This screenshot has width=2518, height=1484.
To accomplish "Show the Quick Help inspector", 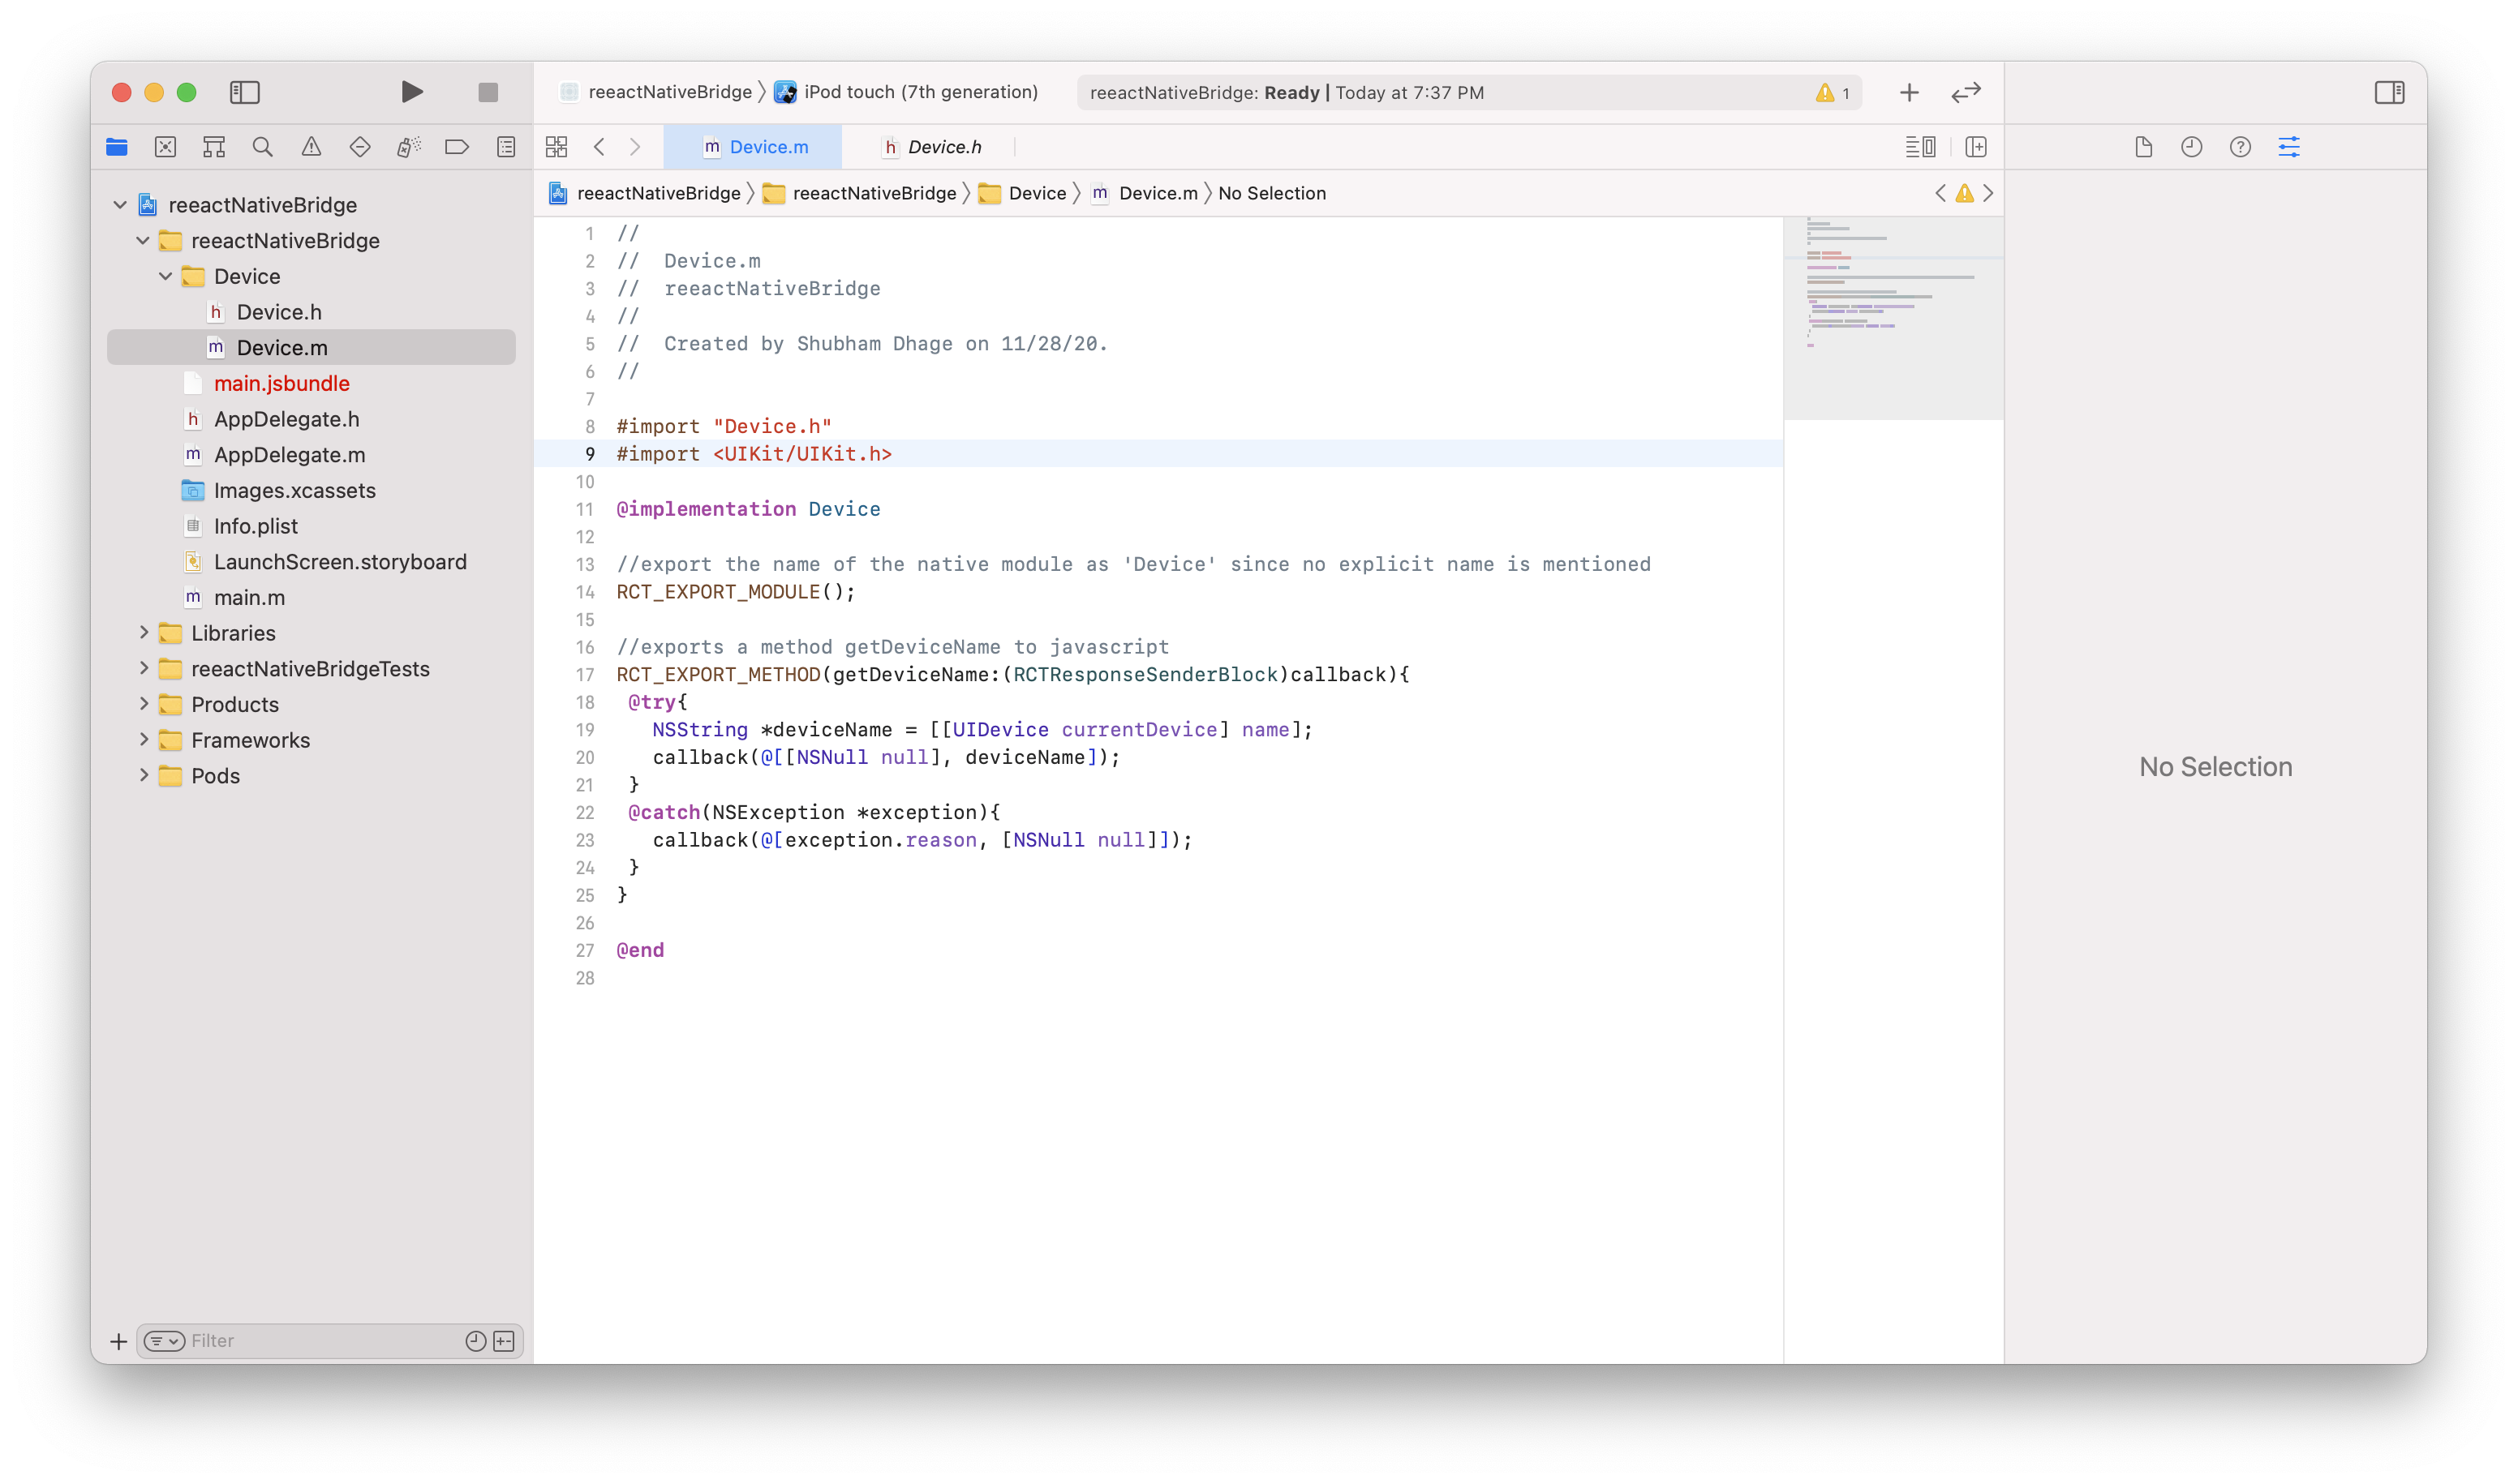I will [x=2240, y=147].
